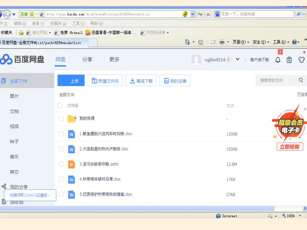Screen dimensions: 307x230
Task: Click the 我的分享 share icon in sidebar
Action: tap(4, 186)
